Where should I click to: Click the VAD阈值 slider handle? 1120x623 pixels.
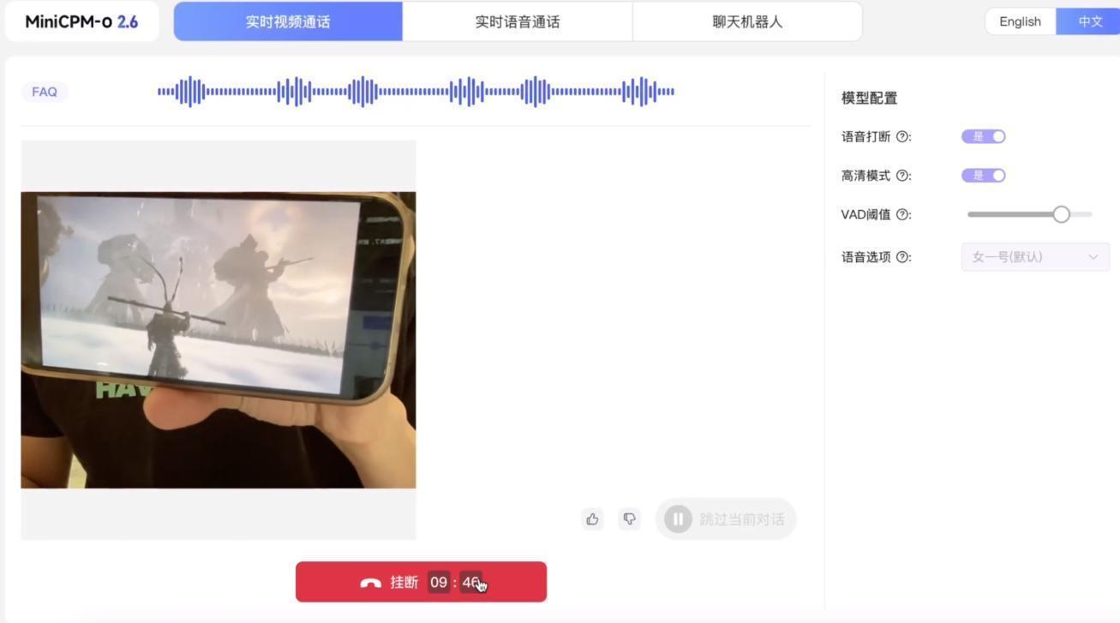(x=1061, y=214)
